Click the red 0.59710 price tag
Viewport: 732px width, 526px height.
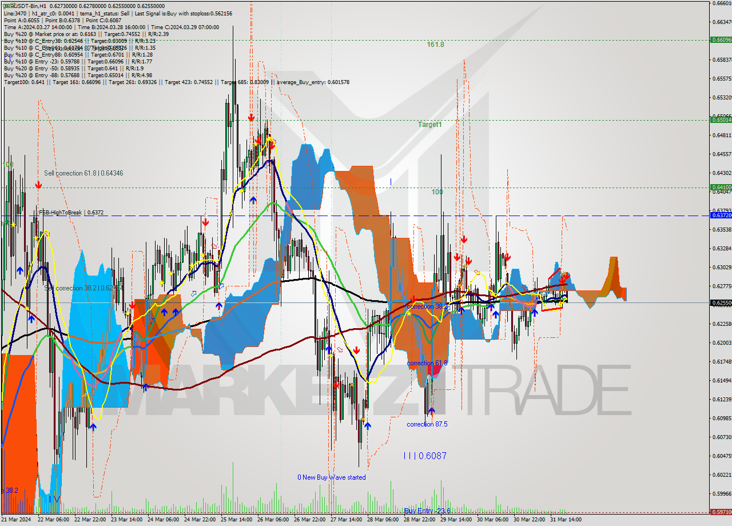721,512
